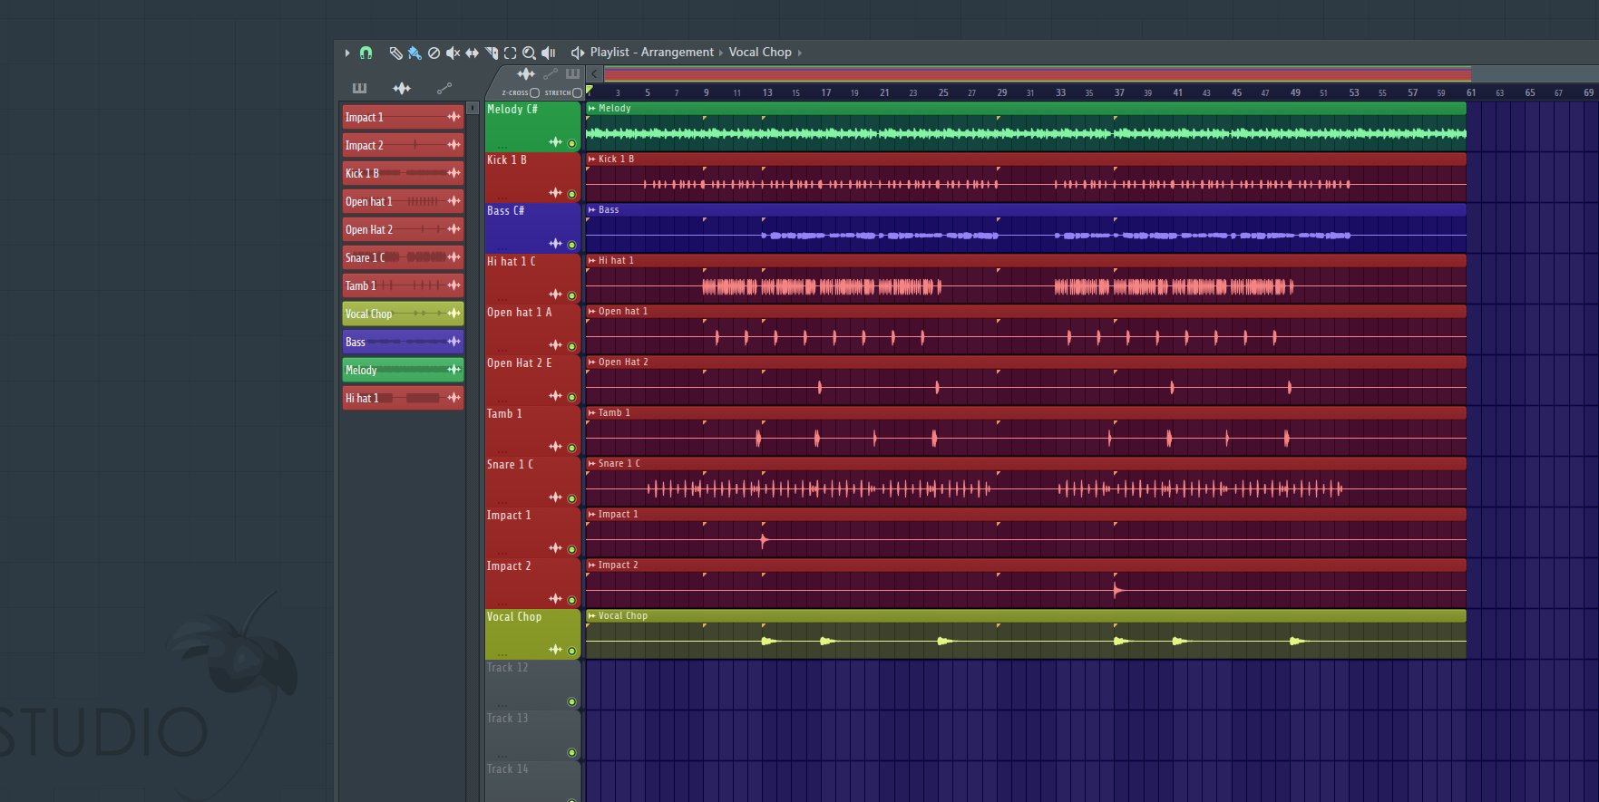Select the Delete tool
1599x802 pixels.
[434, 53]
